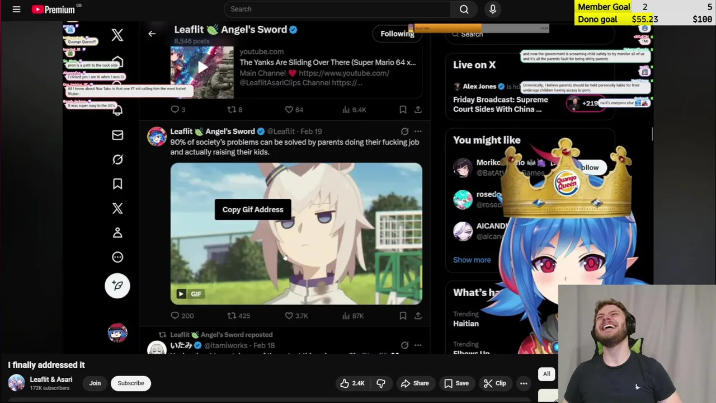Open Grok explain icon on Feb 19 post
The height and width of the screenshot is (403, 716).
coord(404,131)
